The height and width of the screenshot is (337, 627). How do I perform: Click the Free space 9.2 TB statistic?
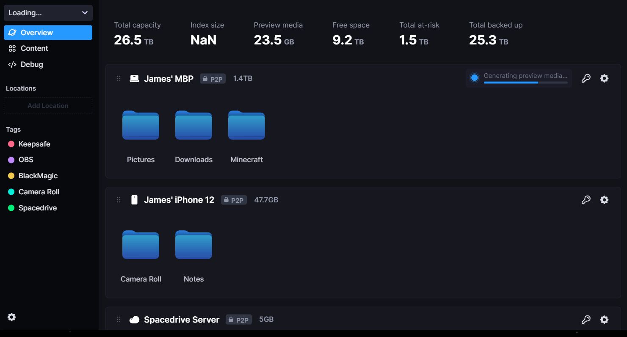pyautogui.click(x=351, y=34)
